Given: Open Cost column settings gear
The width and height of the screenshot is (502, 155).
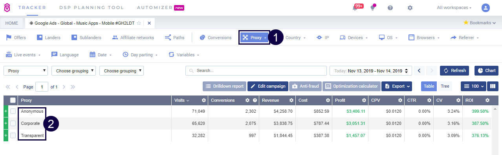Looking at the screenshot, I should click(328, 101).
